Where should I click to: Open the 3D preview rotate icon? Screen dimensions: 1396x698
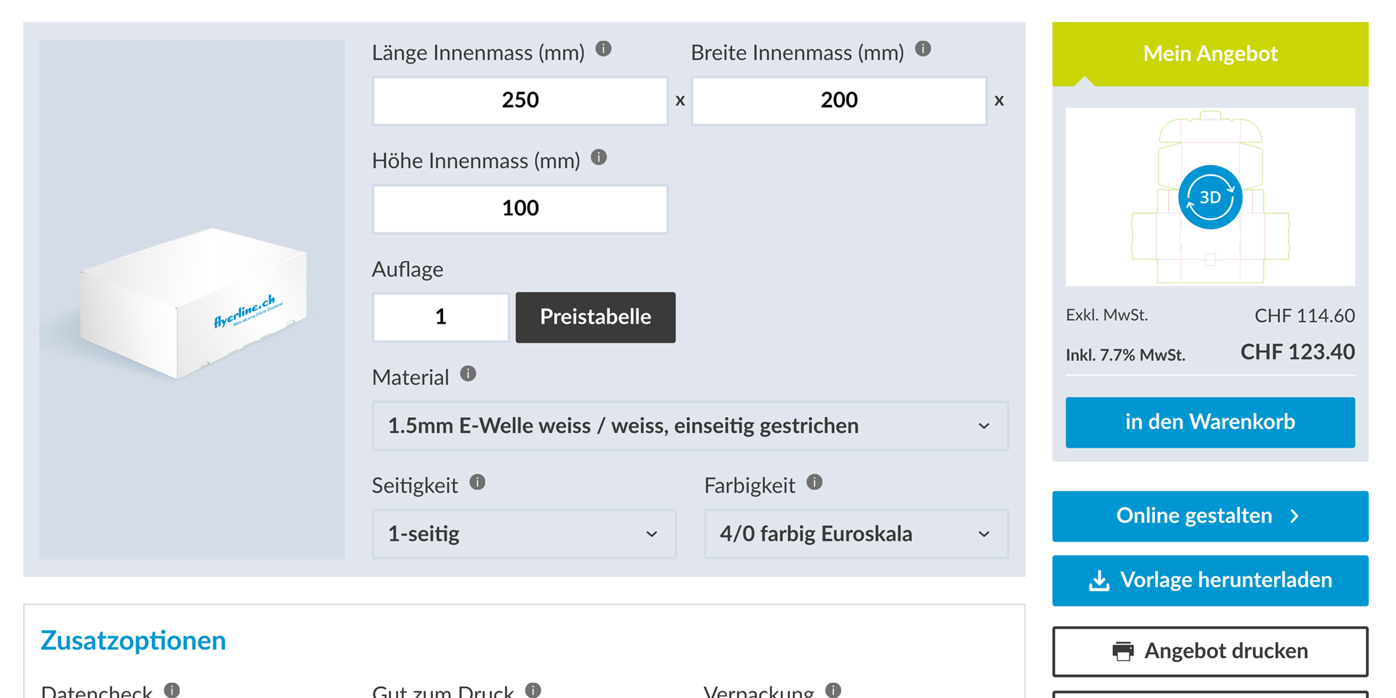point(1210,197)
